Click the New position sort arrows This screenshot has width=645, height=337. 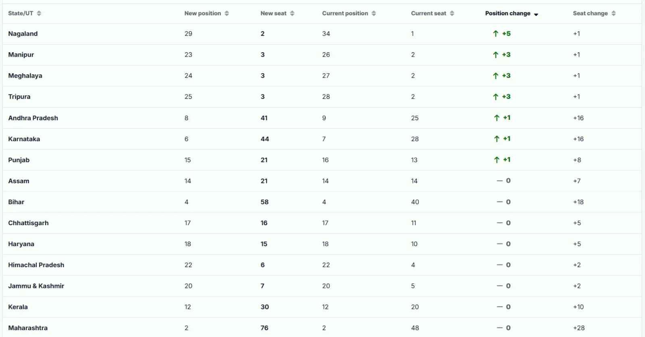click(x=227, y=13)
